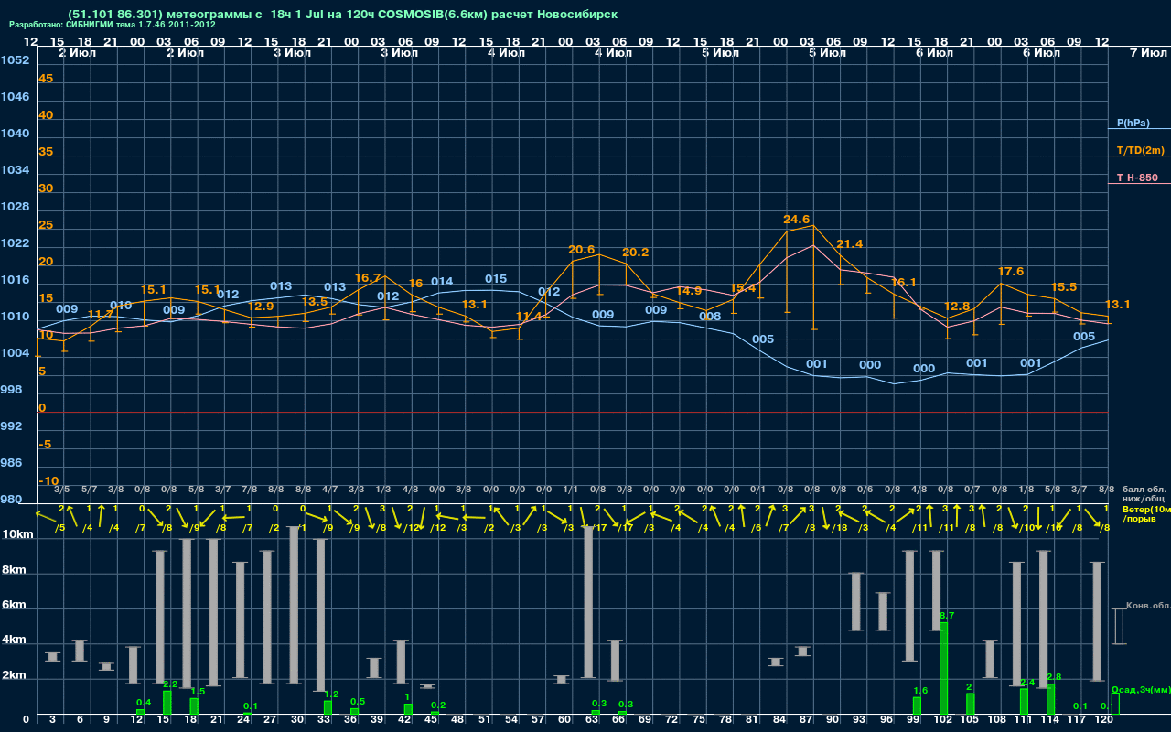Click the '7 Июл' date label
This screenshot has width=1171, height=732.
(1147, 53)
